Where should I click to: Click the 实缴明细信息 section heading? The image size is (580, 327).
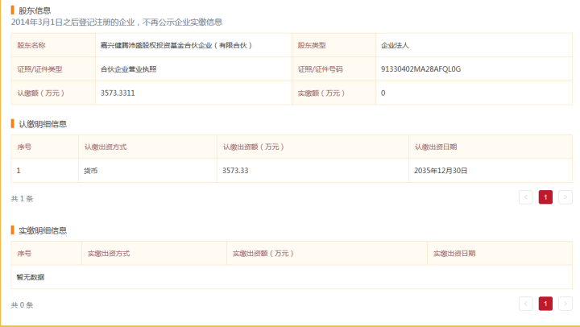pyautogui.click(x=42, y=230)
